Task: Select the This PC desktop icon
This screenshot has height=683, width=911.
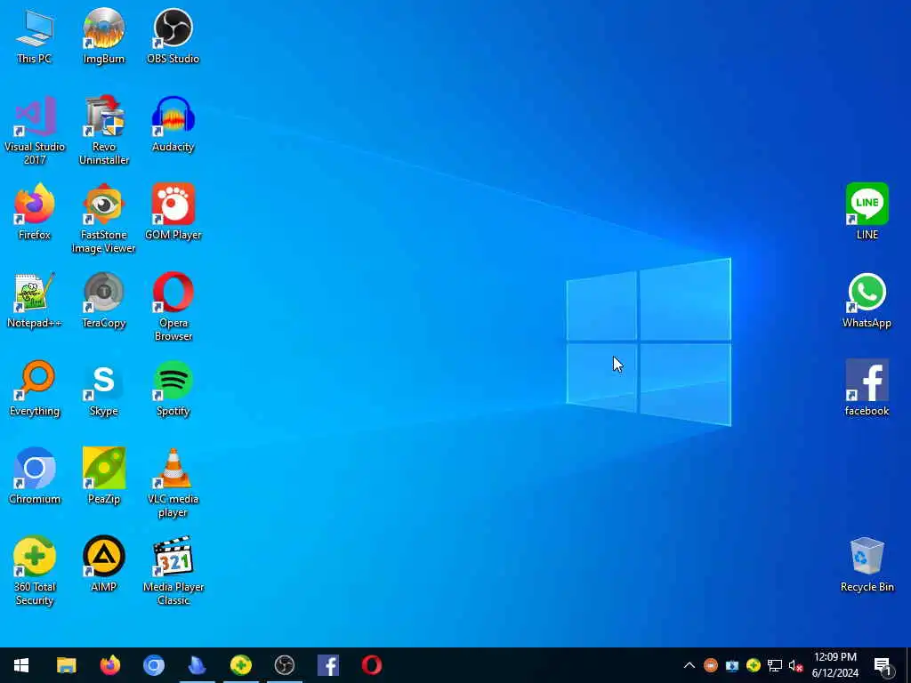Action: (35, 36)
